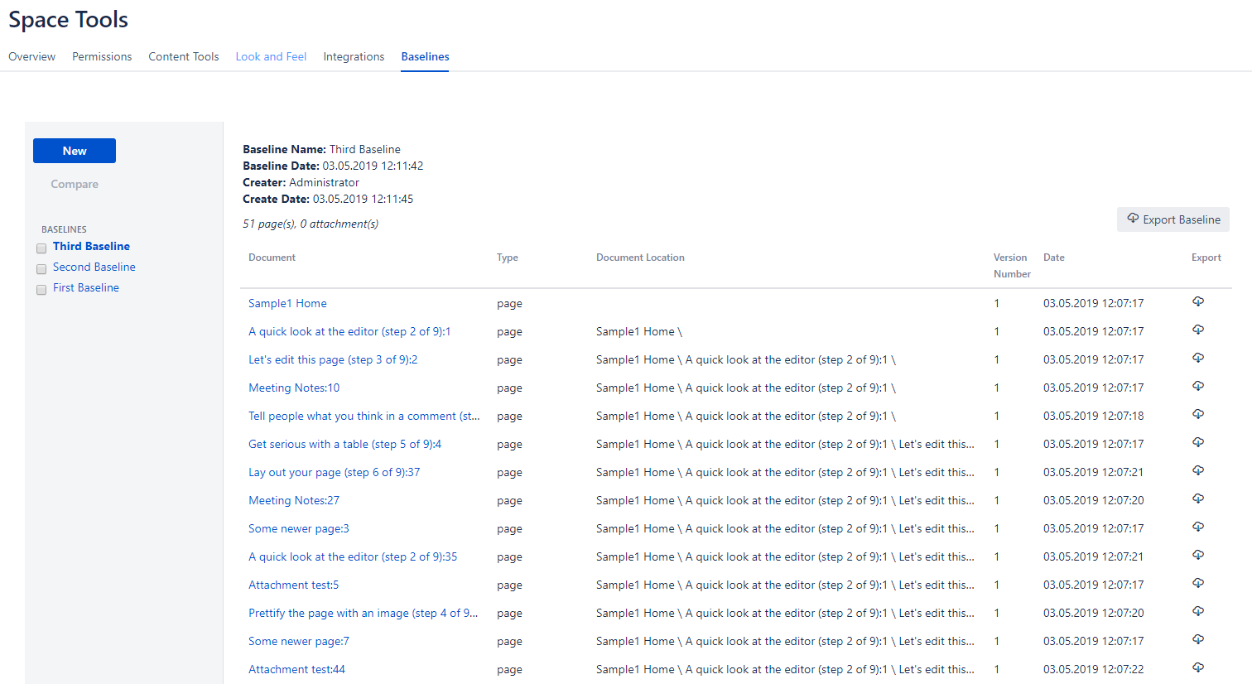Tick the Second Baseline checkbox

coord(41,269)
